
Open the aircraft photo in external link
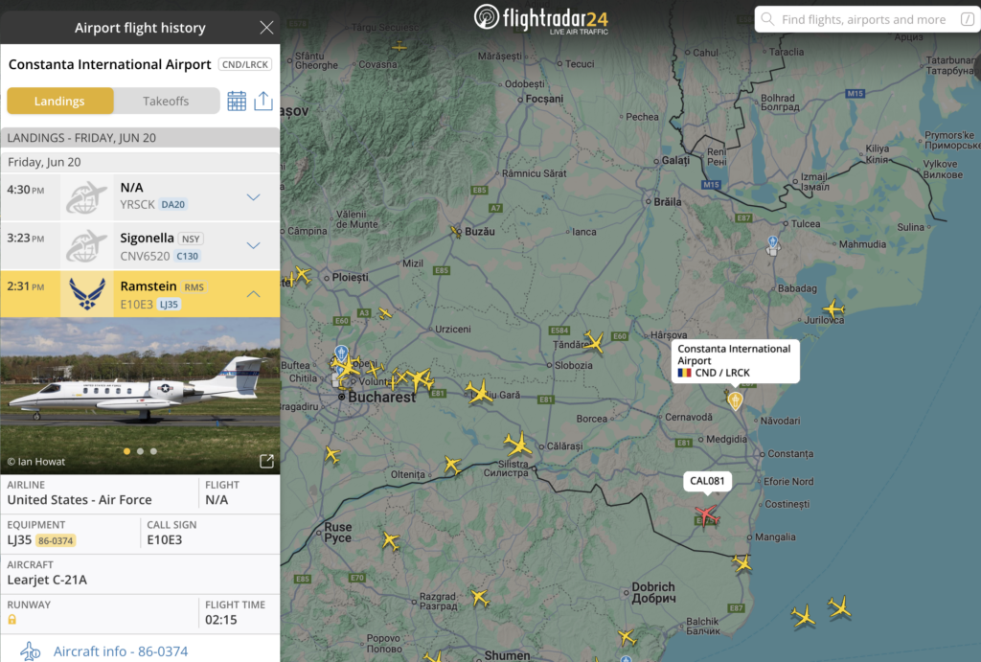coord(266,461)
